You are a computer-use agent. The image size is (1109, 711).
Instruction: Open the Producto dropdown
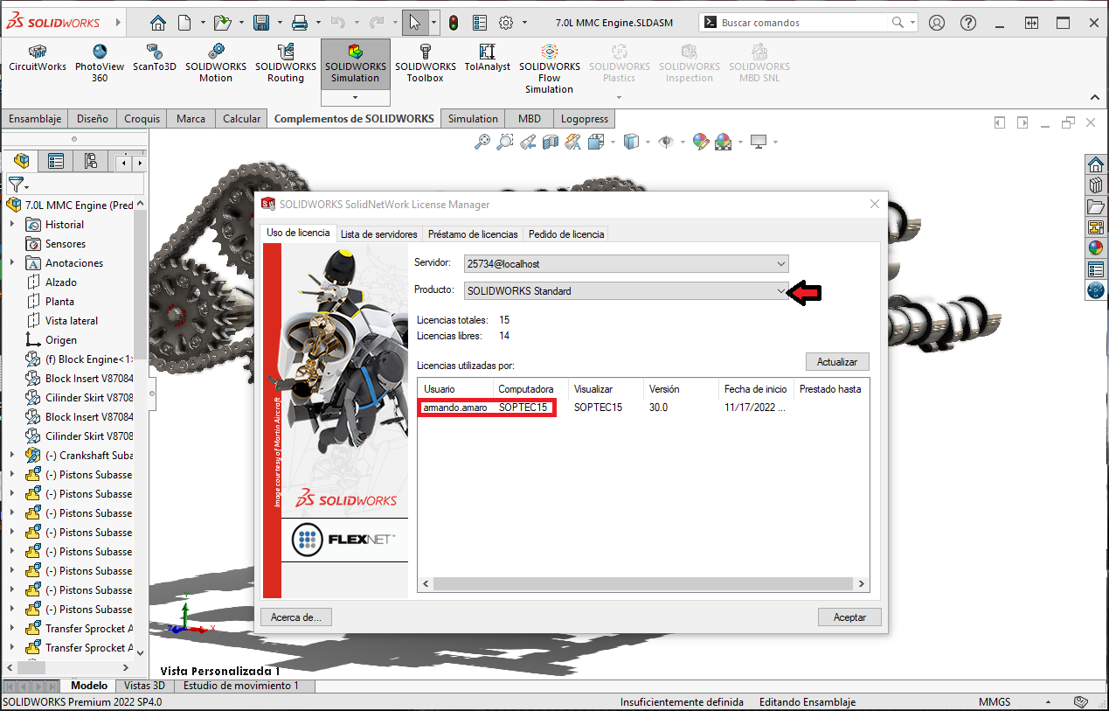(626, 290)
